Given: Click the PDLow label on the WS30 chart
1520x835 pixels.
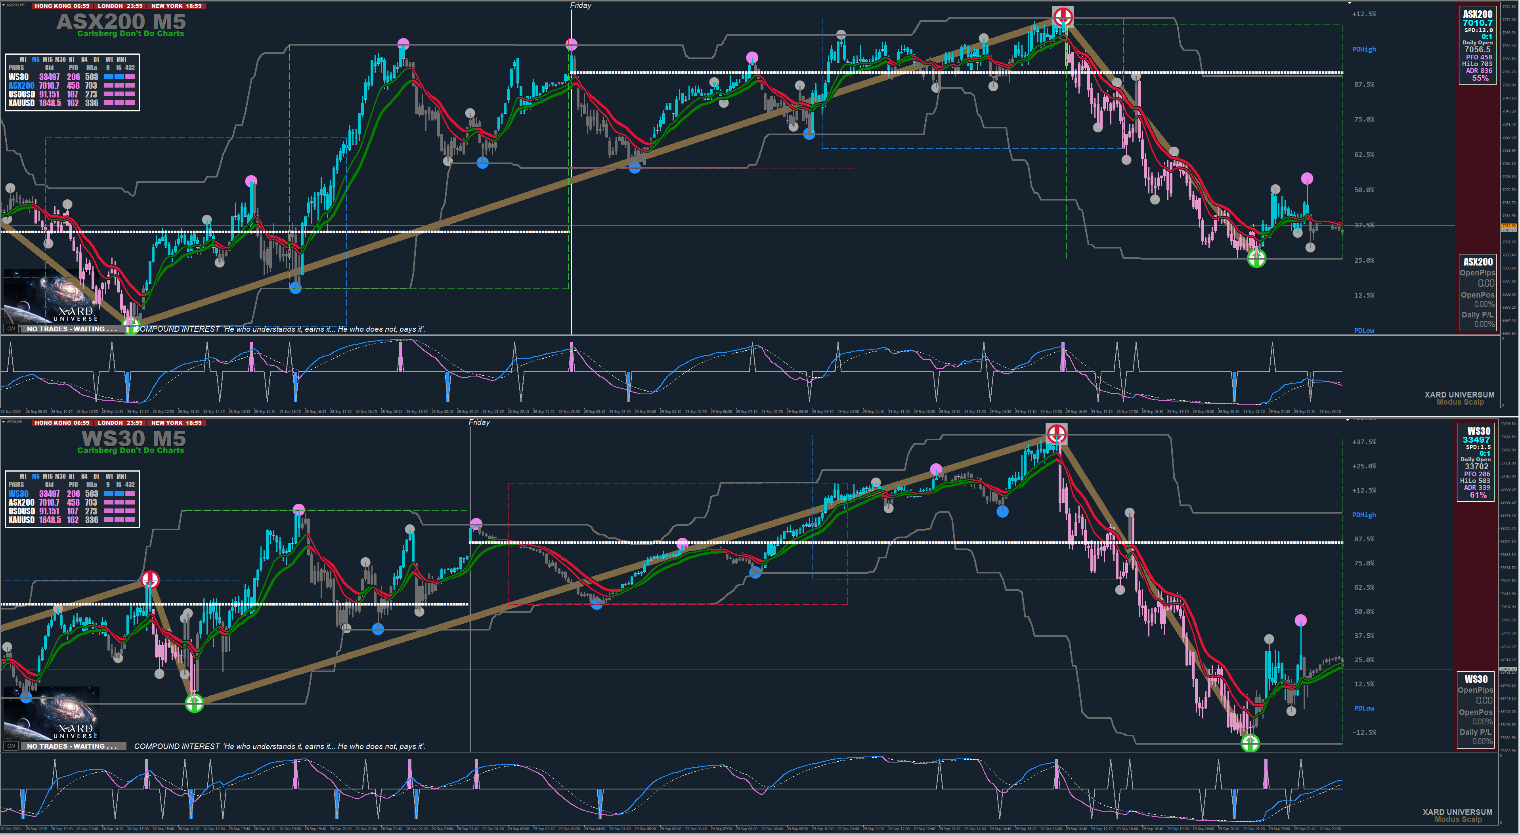Looking at the screenshot, I should coord(1363,708).
